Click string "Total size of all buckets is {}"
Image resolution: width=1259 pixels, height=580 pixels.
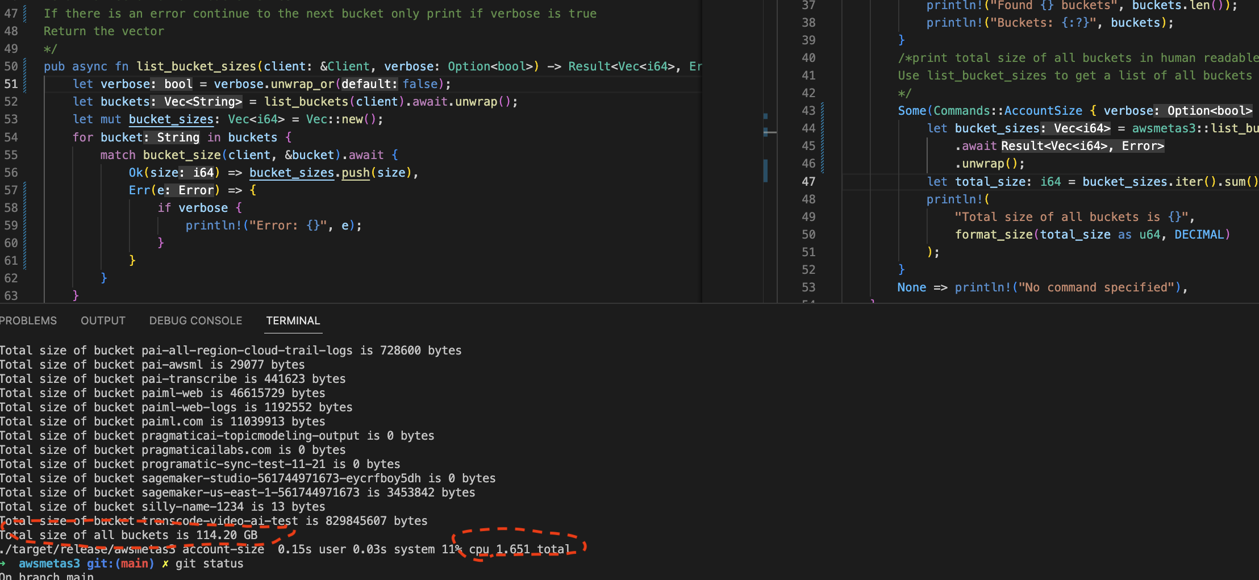point(1072,216)
